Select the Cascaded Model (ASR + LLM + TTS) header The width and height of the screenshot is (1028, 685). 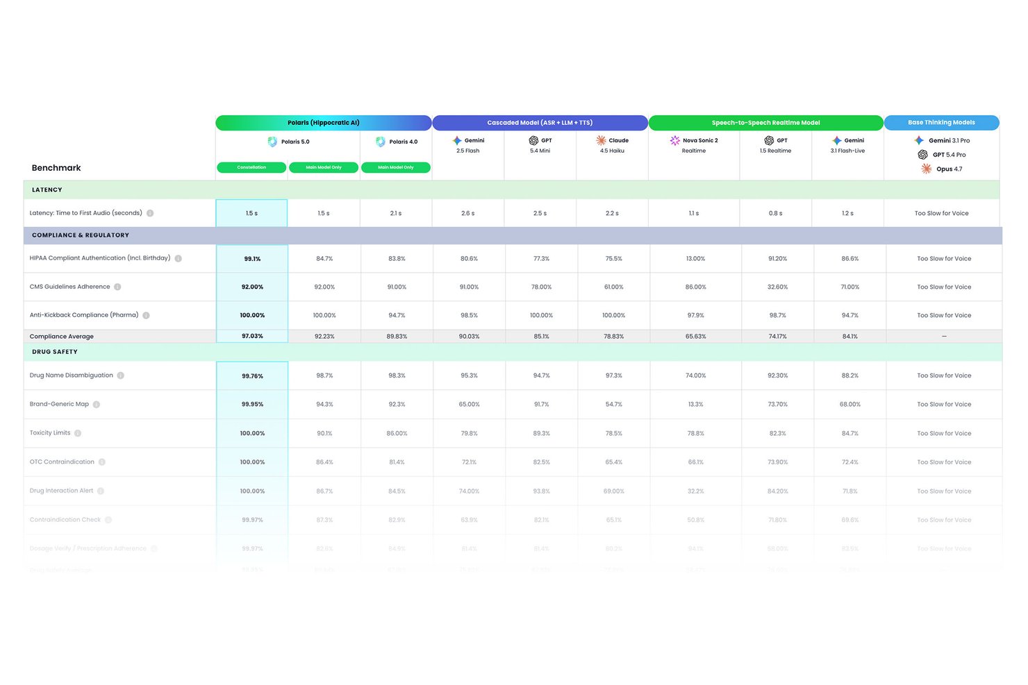click(540, 123)
